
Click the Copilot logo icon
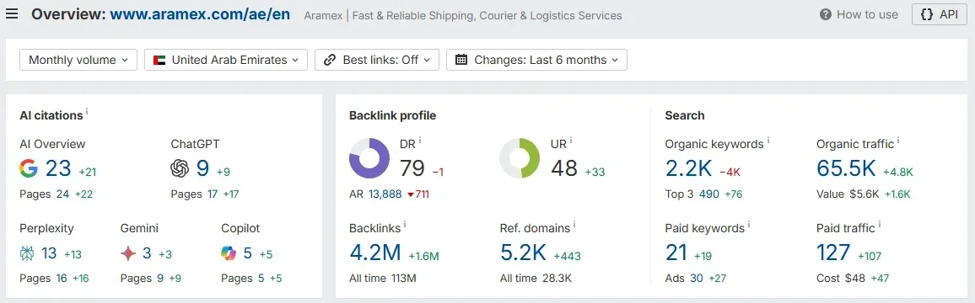click(229, 253)
